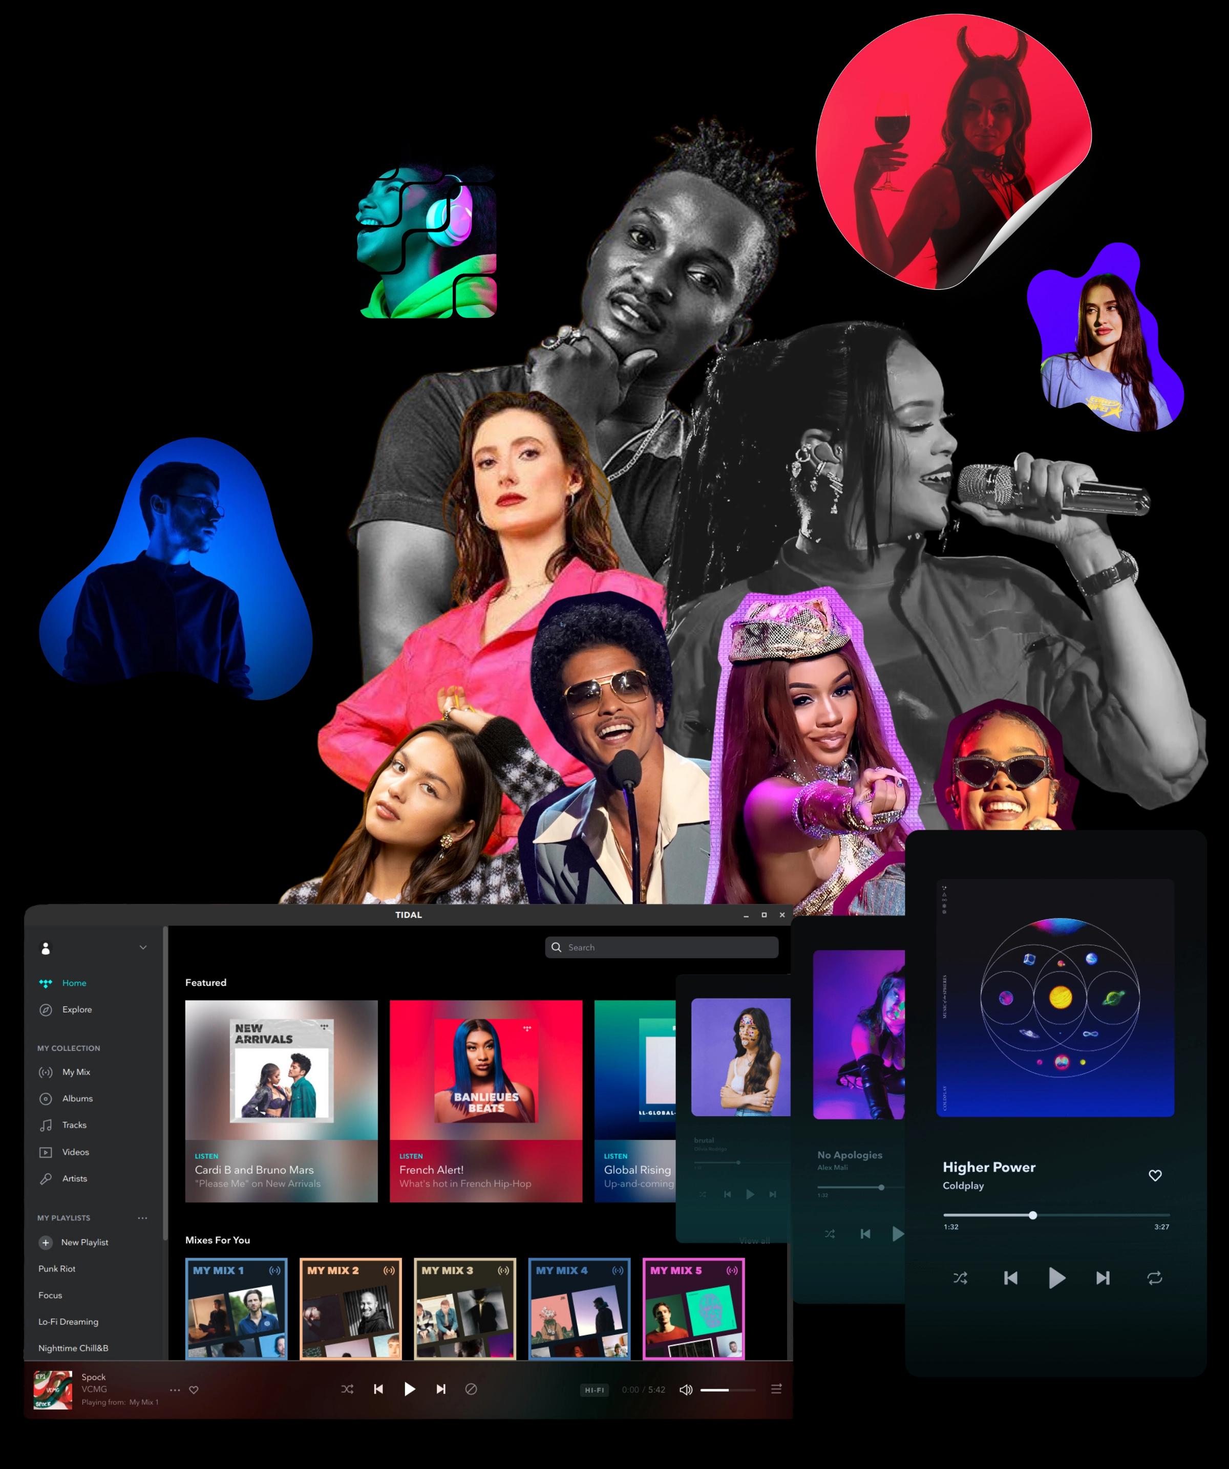This screenshot has height=1469, width=1229.
Task: Go to My Mix in My Collection
Action: click(x=65, y=1072)
